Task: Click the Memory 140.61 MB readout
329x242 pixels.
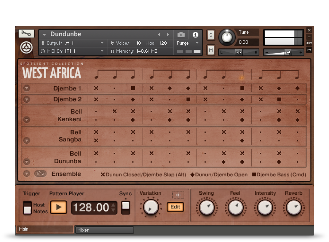Action: pos(147,51)
